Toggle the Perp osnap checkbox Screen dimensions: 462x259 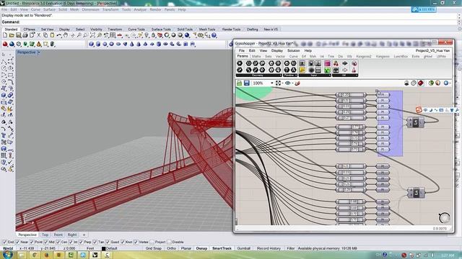point(81,242)
